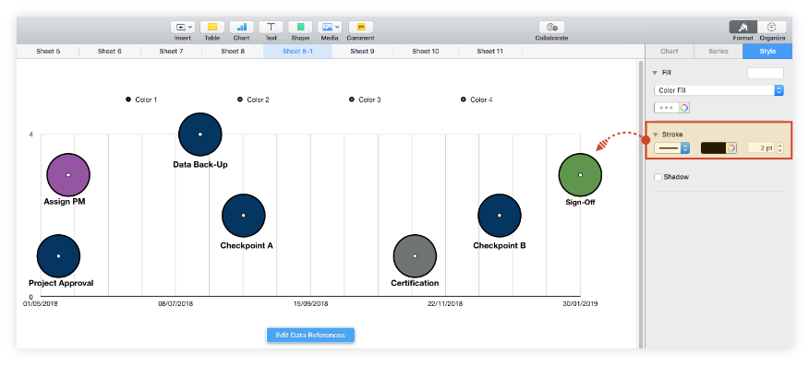Open the stroke line style dropdown

click(671, 148)
